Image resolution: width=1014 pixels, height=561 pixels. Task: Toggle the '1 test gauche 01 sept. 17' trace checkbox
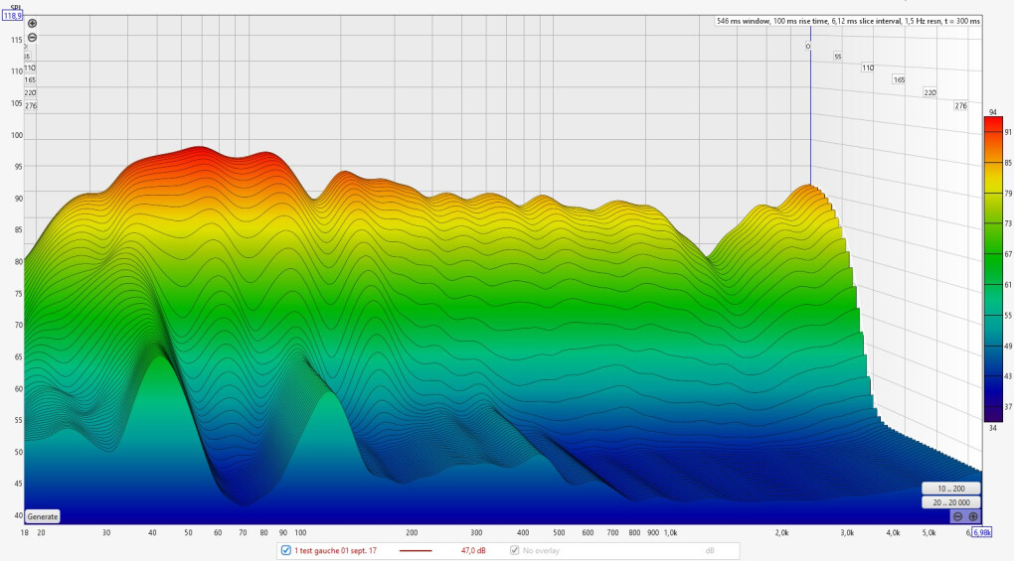tap(286, 551)
